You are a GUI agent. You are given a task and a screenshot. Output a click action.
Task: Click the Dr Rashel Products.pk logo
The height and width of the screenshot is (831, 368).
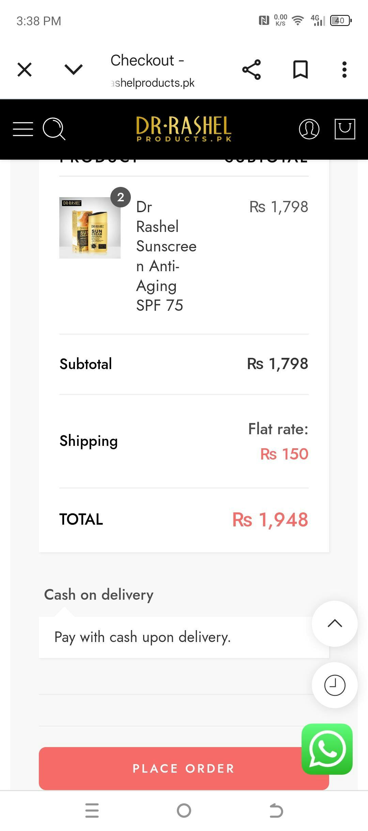coord(184,129)
